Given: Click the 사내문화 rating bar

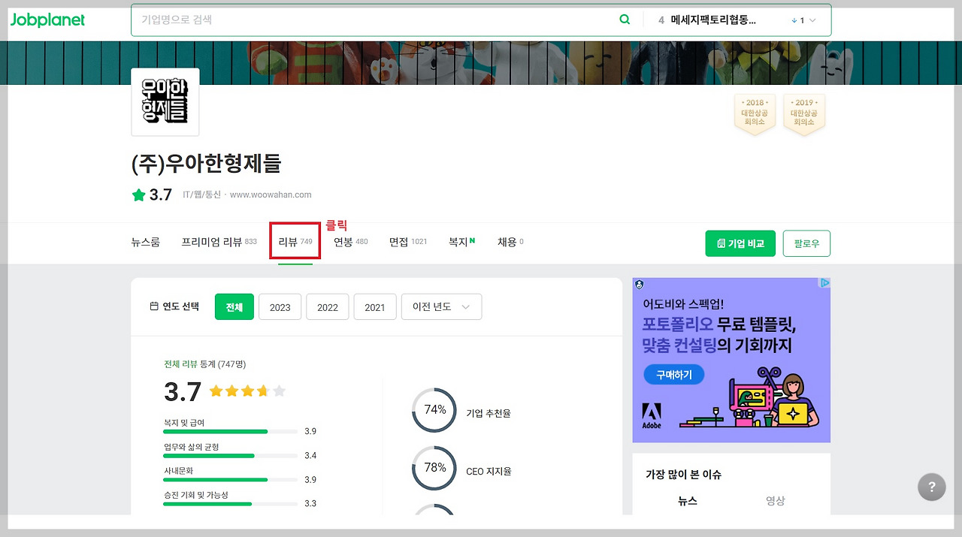Looking at the screenshot, I should coord(231,480).
